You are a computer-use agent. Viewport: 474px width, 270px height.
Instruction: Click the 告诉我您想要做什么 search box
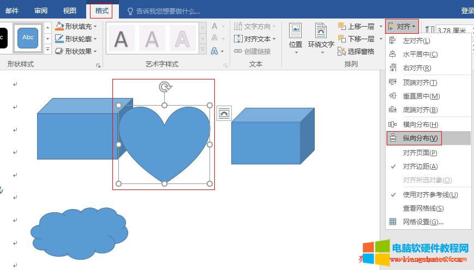164,11
